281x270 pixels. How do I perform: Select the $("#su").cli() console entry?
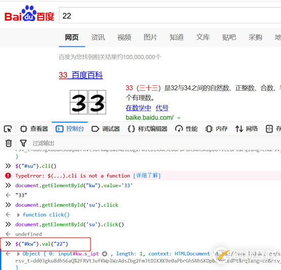pyautogui.click(x=36, y=166)
